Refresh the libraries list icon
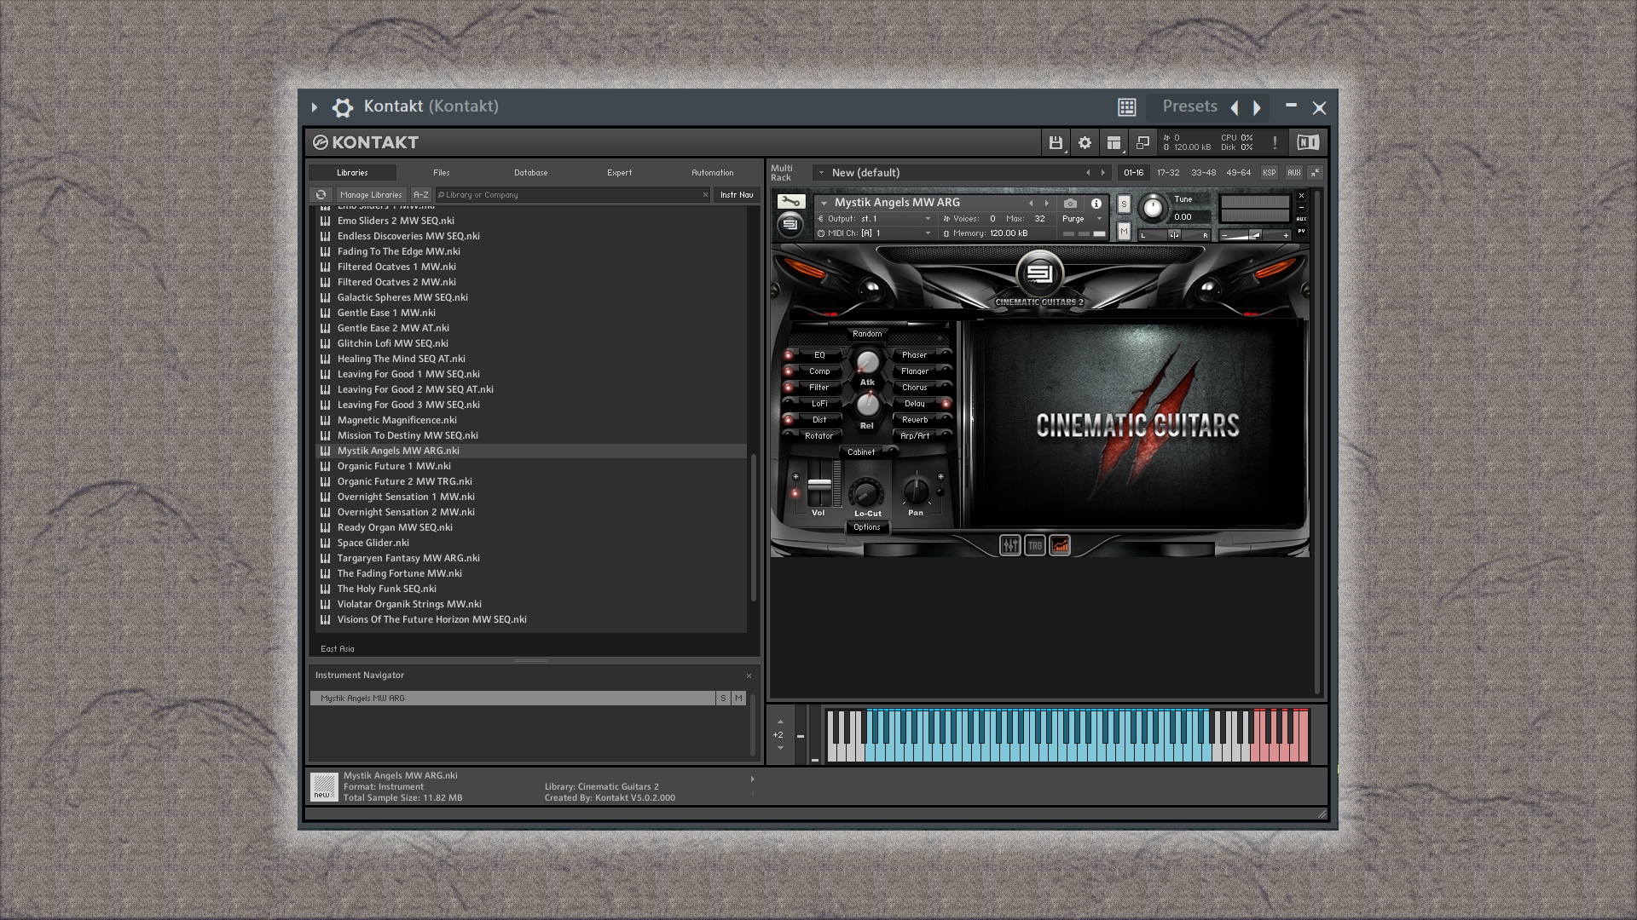The image size is (1637, 920). [x=321, y=194]
